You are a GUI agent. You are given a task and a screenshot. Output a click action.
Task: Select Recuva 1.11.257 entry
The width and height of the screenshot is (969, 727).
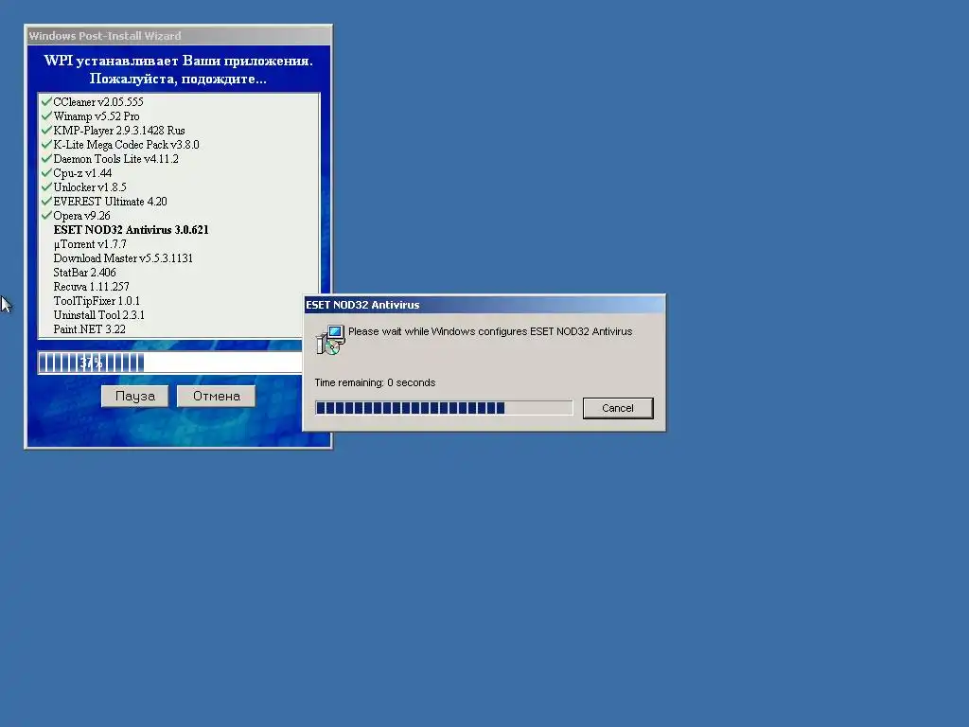coord(92,287)
